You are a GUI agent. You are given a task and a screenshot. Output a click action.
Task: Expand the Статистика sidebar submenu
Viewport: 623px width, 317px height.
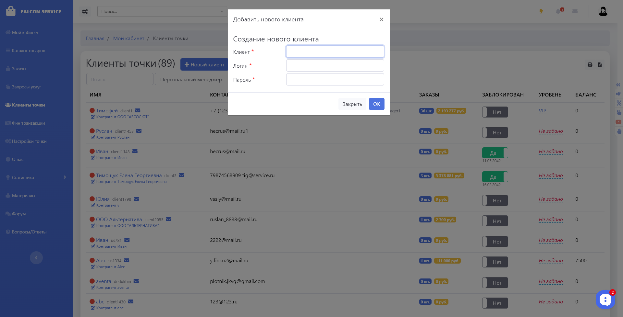tap(65, 177)
